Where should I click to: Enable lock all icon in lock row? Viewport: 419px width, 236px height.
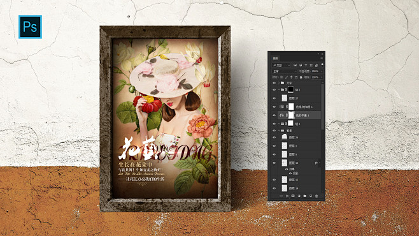coord(301,77)
